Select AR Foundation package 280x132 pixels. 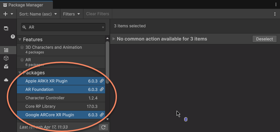[61, 89]
